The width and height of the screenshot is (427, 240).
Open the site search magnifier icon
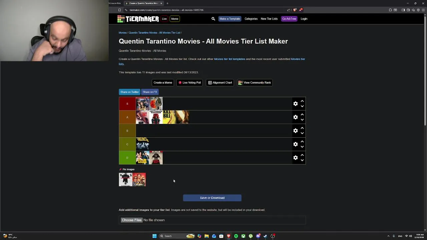pyautogui.click(x=213, y=19)
